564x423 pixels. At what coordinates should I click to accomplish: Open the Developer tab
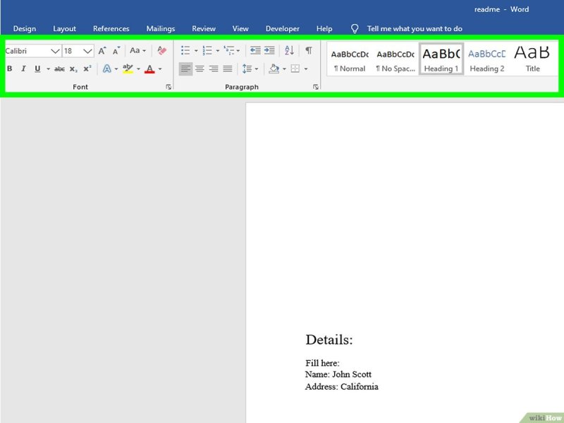(x=283, y=28)
